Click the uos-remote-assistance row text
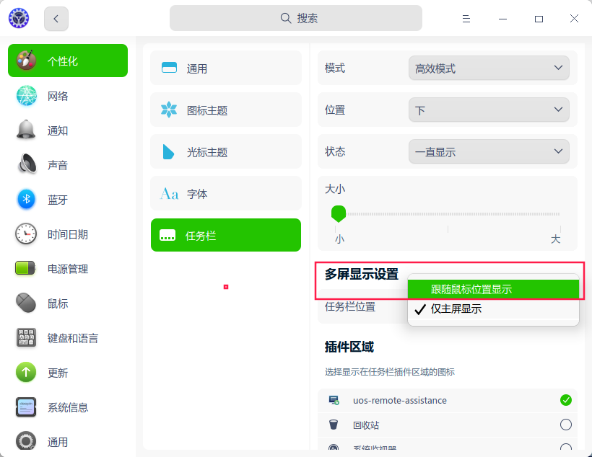 400,401
